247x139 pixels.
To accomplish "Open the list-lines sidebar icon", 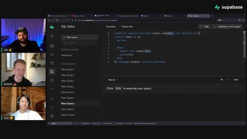I will click(52, 99).
